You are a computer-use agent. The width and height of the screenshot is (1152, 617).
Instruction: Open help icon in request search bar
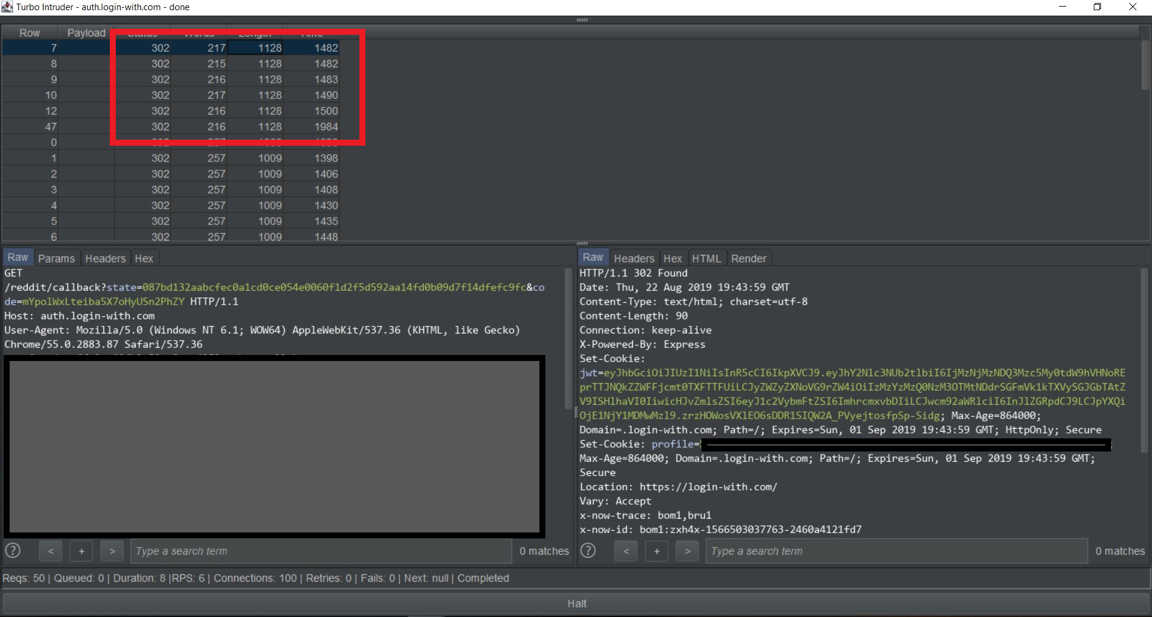(13, 550)
